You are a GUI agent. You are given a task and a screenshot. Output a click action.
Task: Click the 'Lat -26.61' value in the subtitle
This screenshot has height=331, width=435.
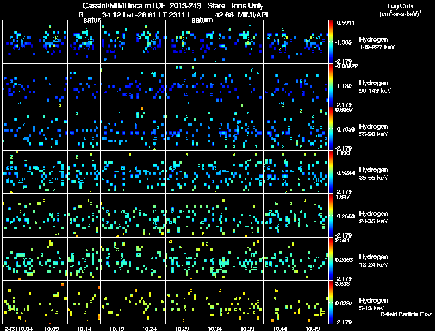tap(140, 15)
